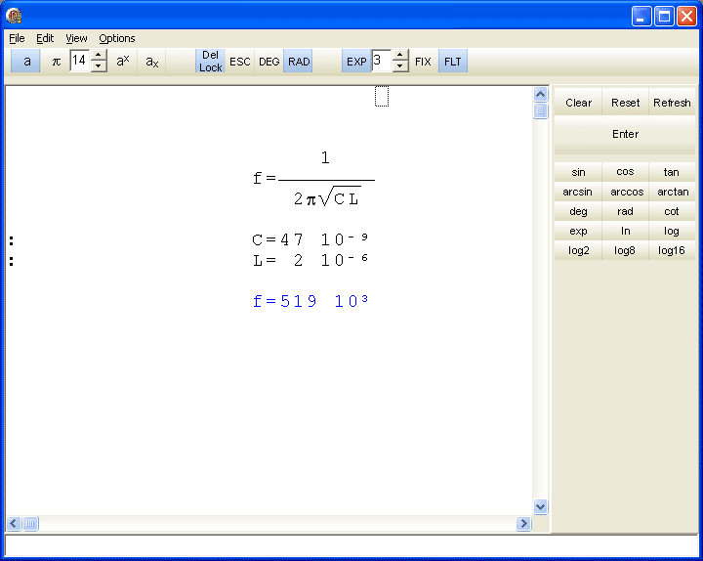Insert the arcsin function
The height and width of the screenshot is (561, 703).
578,192
